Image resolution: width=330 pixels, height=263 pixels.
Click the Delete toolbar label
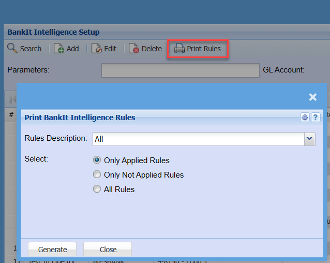coord(152,49)
